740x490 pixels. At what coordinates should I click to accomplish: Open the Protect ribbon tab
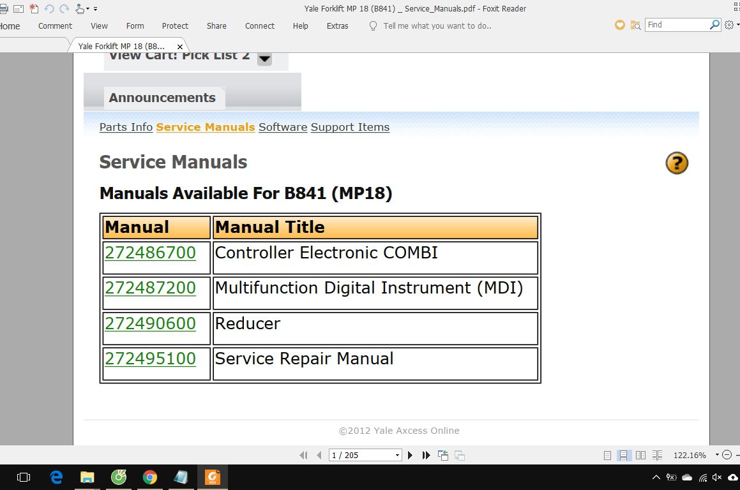tap(175, 26)
